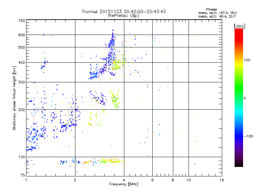Click the x-axis tick label '2'
261x196 pixels.
75,180
